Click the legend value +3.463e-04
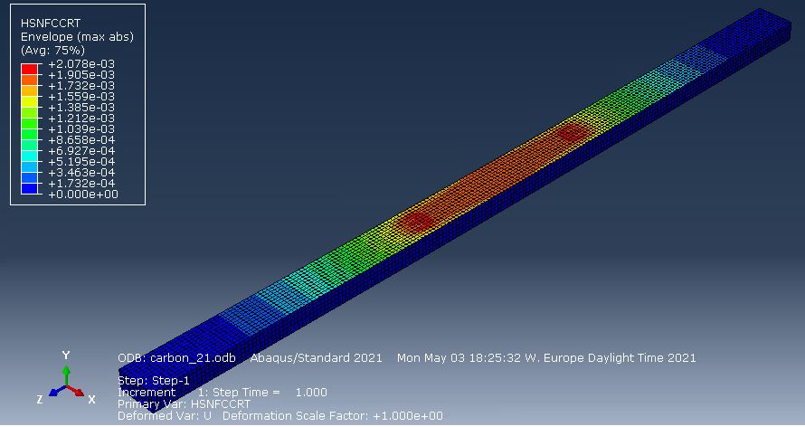 [x=81, y=173]
